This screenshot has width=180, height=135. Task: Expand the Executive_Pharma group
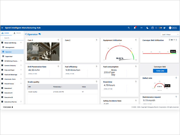pyautogui.click(x=21, y=102)
